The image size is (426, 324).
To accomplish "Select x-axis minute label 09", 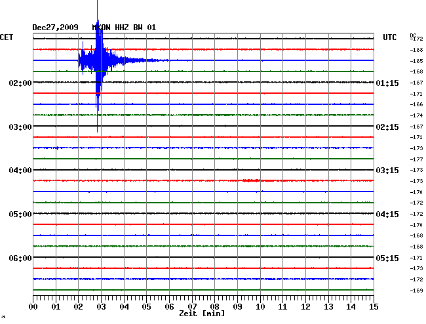I will pos(237,307).
